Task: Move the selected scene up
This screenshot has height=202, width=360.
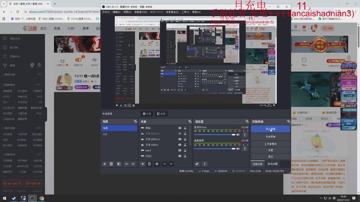Action: point(126,164)
